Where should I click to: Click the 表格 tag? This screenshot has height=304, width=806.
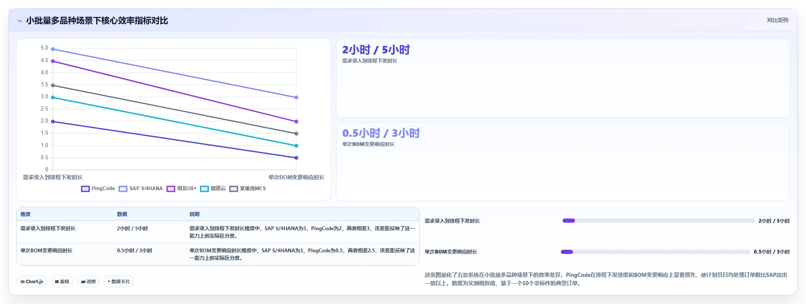click(62, 281)
